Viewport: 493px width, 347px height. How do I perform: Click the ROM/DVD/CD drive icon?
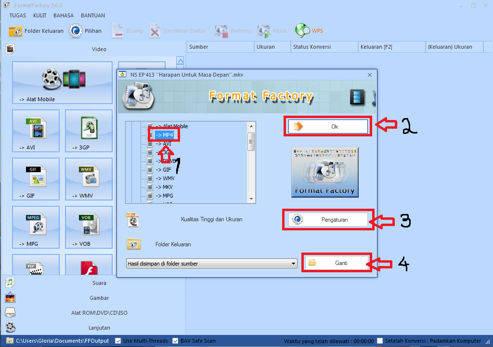[x=10, y=312]
